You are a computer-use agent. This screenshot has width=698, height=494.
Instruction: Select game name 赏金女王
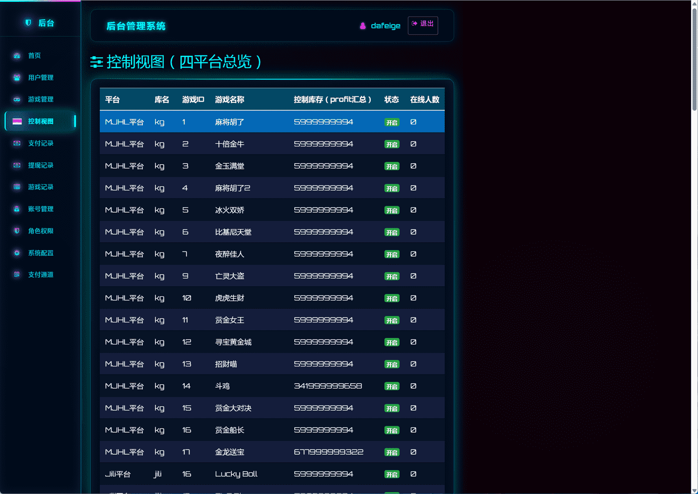coord(230,320)
